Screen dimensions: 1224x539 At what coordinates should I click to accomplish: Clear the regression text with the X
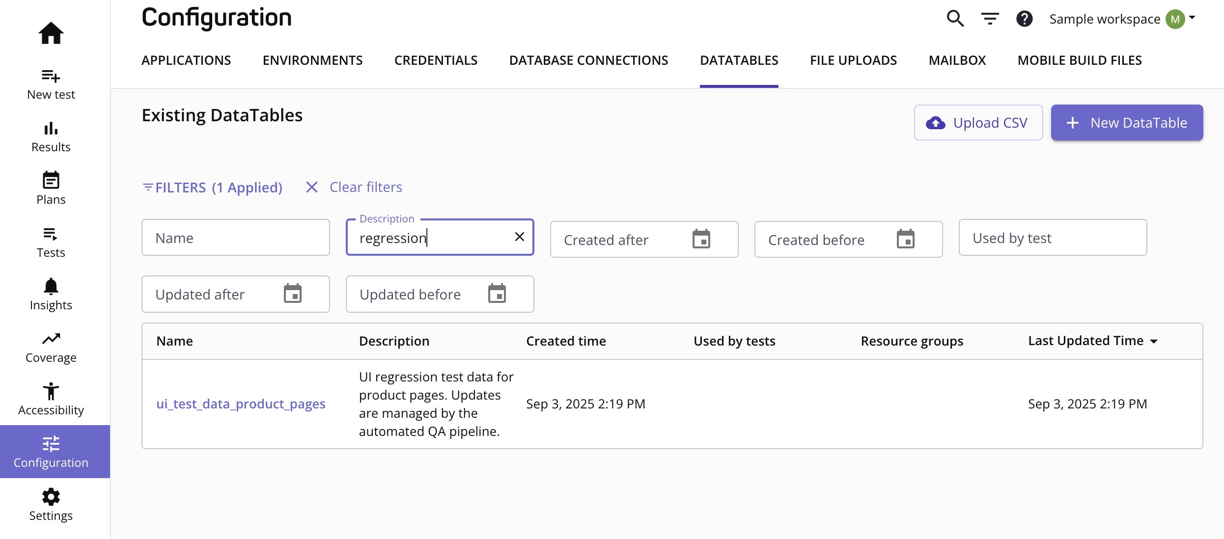pyautogui.click(x=519, y=237)
